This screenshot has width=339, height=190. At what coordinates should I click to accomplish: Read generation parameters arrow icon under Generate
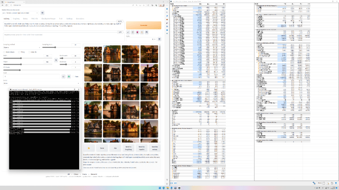coord(128,33)
